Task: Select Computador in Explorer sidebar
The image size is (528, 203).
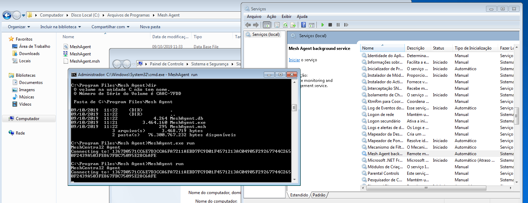Action: pyautogui.click(x=29, y=119)
